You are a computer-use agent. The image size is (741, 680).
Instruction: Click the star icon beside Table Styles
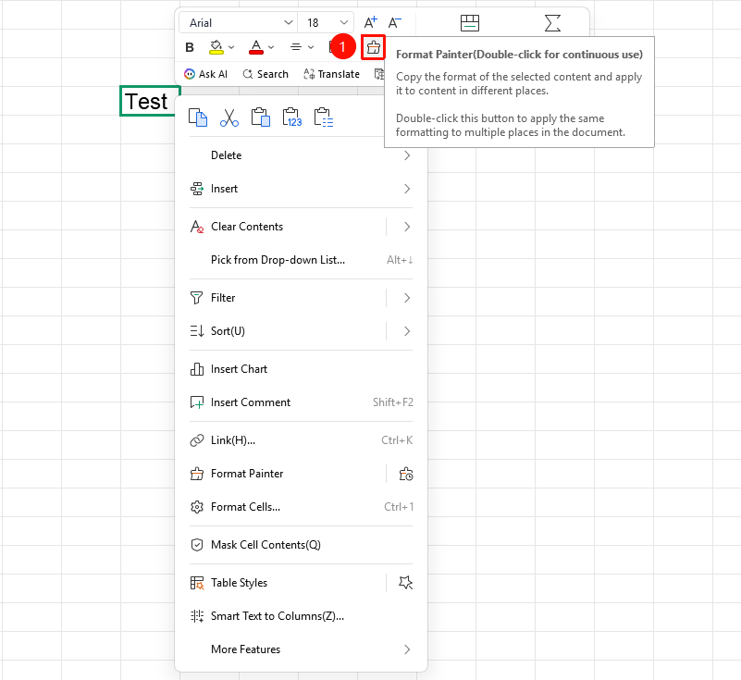click(405, 583)
